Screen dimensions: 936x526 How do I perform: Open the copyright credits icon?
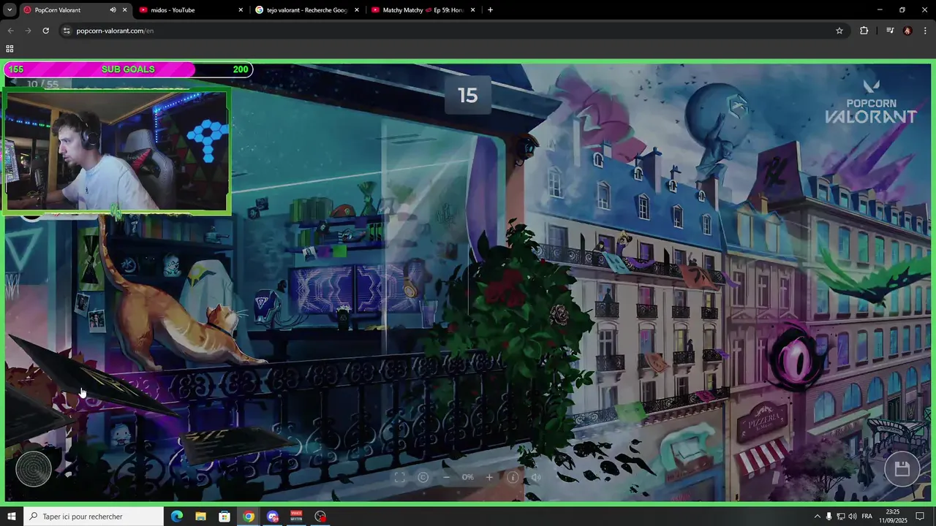pos(423,477)
